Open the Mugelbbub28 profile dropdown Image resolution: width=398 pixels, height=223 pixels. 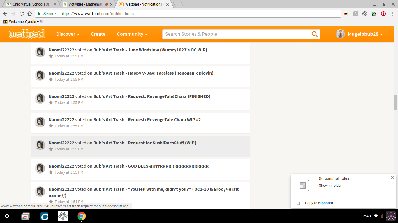(x=359, y=34)
